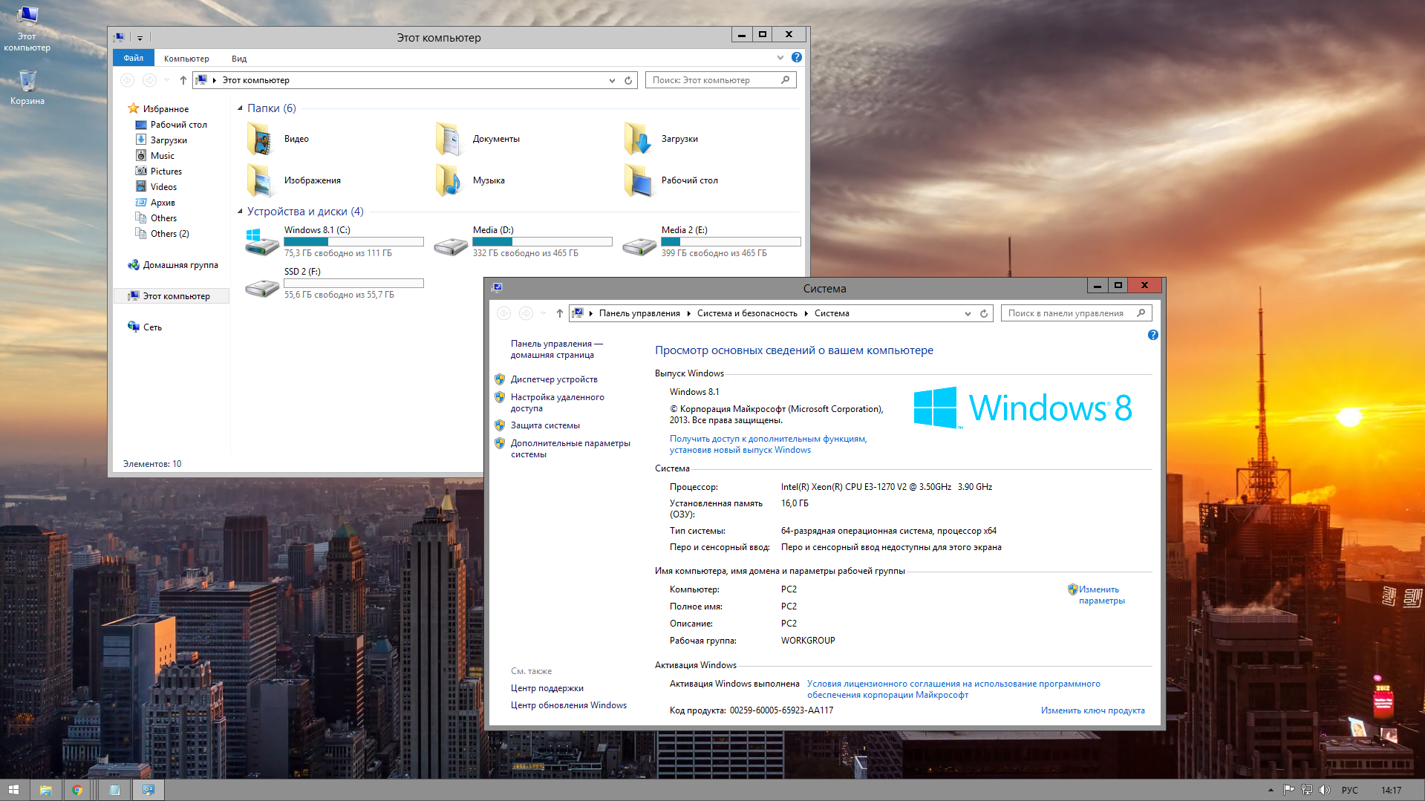Click Media (D:) capacity bar
1425x801 pixels.
(542, 241)
